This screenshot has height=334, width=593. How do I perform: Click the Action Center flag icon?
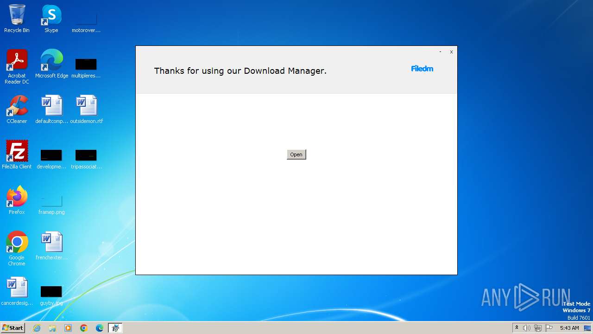[x=549, y=328]
